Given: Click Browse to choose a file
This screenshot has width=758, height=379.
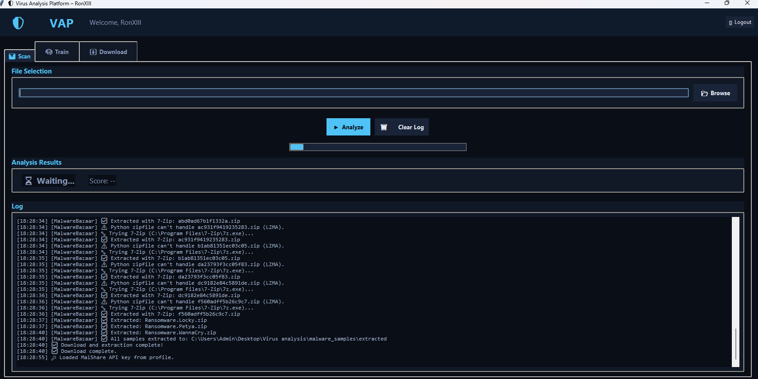Looking at the screenshot, I should pyautogui.click(x=715, y=93).
